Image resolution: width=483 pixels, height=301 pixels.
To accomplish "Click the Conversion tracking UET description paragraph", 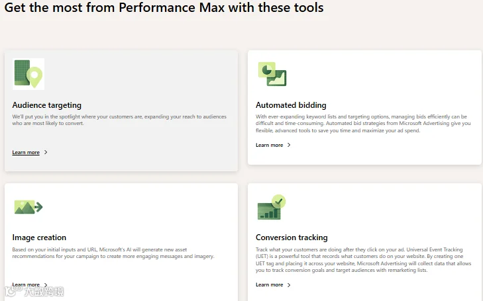I will 364,260.
